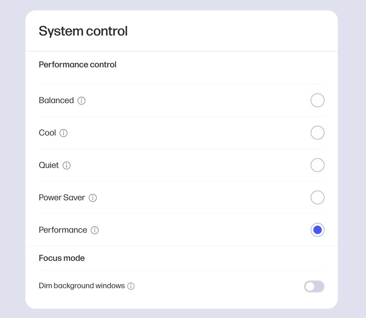
Task: Click the Quiet mode label text
Action: [x=49, y=165]
